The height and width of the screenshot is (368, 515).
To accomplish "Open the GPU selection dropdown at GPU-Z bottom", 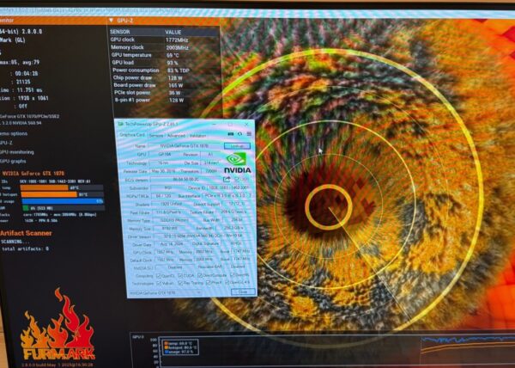I will 166,292.
